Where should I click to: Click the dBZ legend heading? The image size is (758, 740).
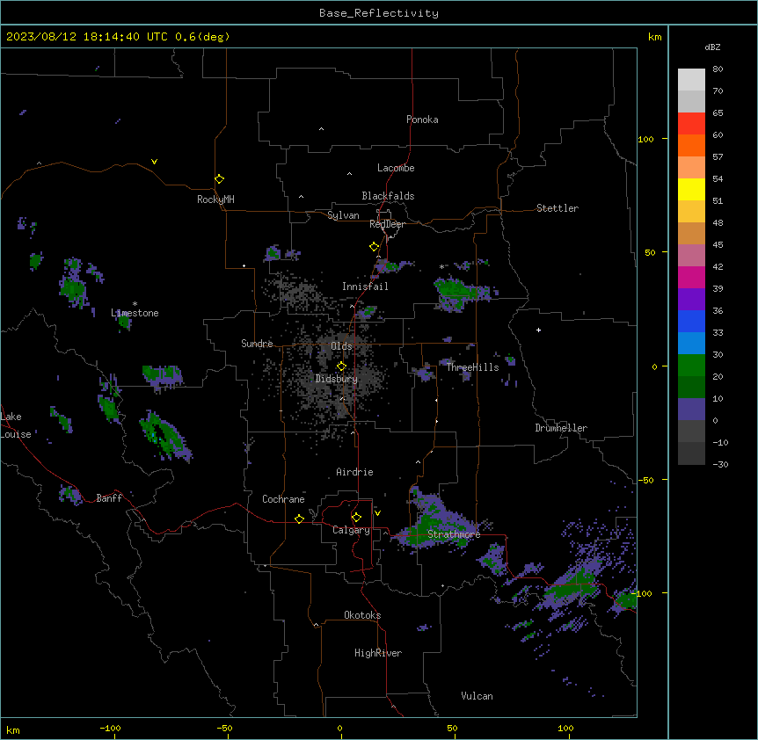tap(712, 47)
